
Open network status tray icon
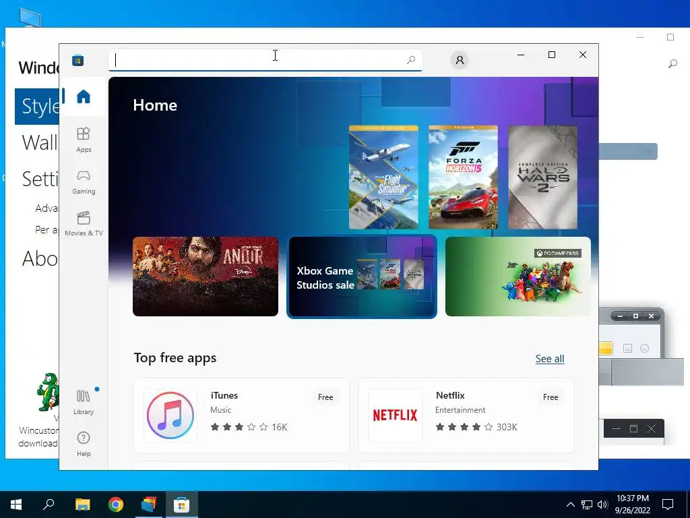(587, 505)
